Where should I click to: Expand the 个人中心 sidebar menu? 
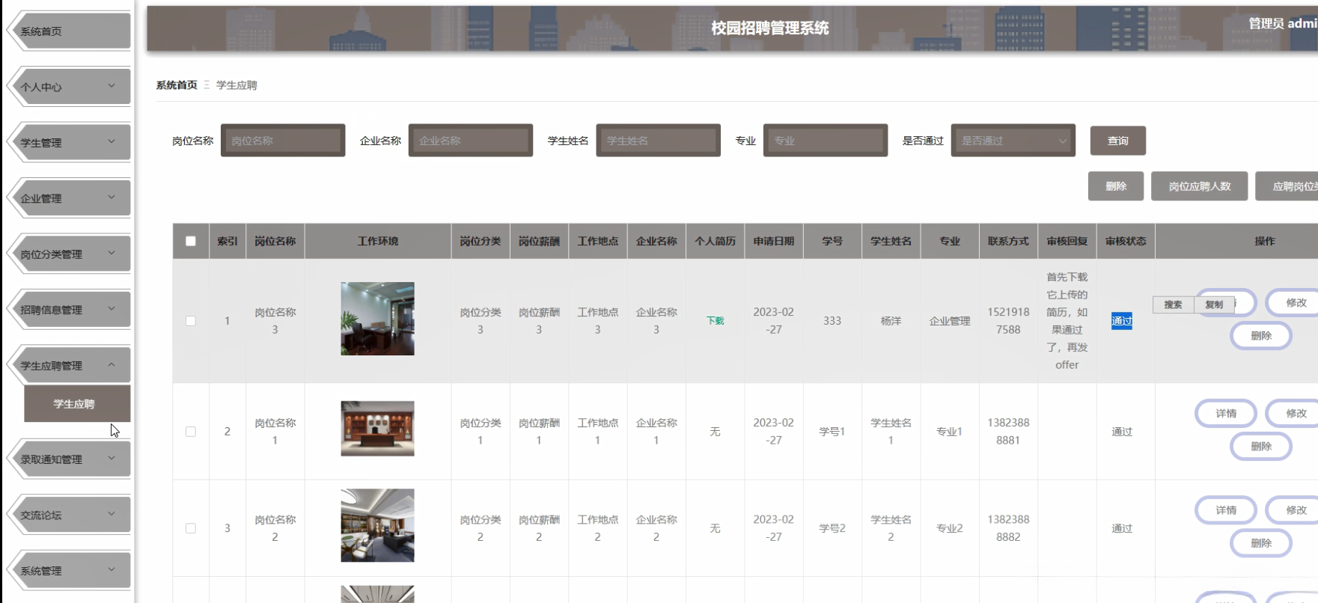point(69,87)
